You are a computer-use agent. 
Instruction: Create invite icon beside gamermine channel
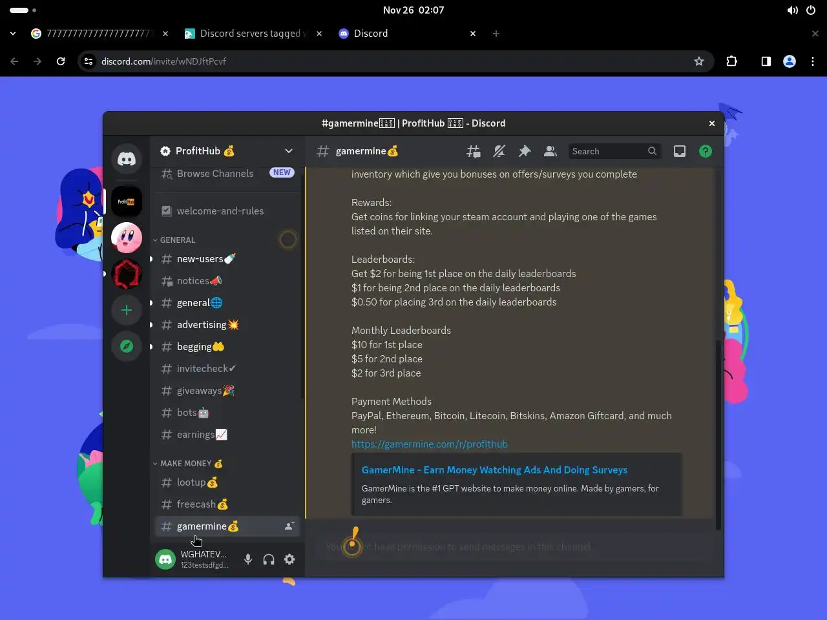[x=289, y=526]
